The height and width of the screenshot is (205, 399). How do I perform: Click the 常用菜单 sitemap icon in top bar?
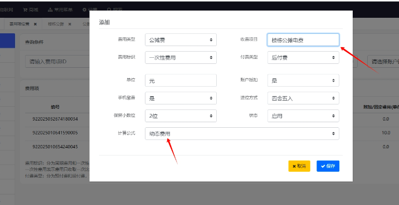tap(50, 9)
